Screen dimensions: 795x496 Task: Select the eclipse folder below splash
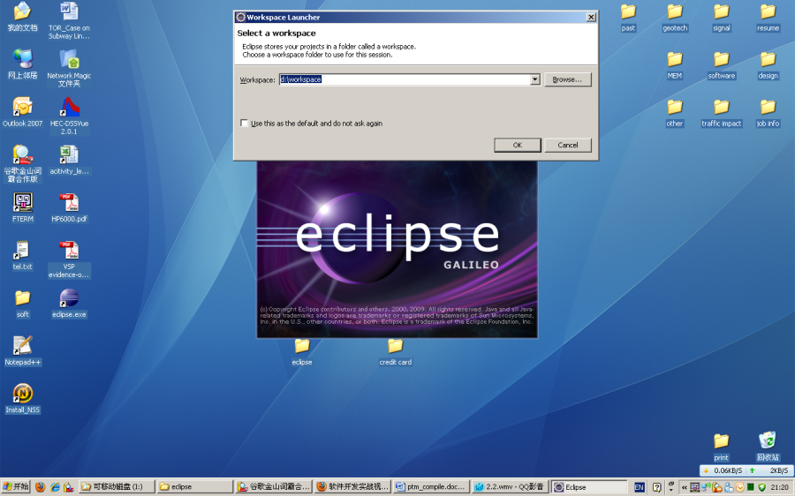tap(302, 352)
